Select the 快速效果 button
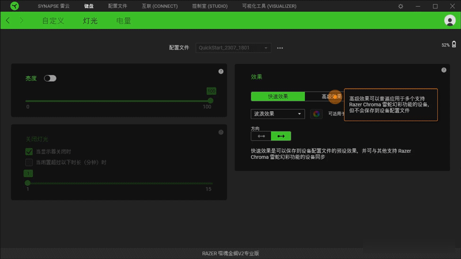This screenshot has width=461, height=259. (278, 96)
